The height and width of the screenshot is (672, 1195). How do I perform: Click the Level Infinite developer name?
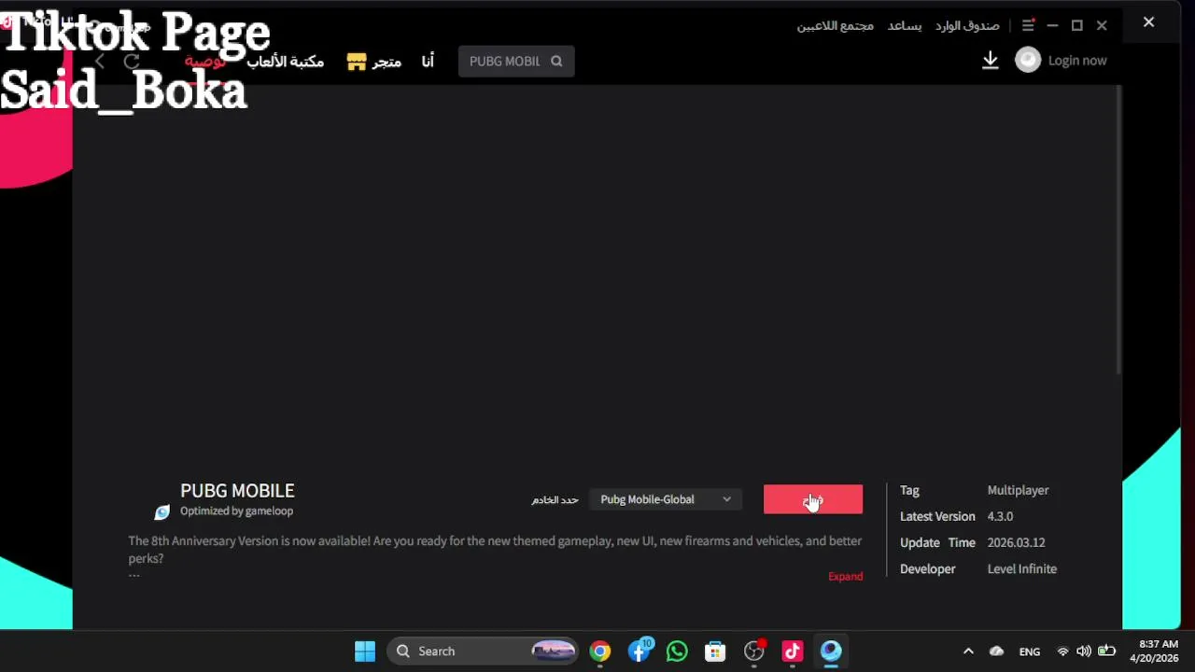tap(1021, 568)
